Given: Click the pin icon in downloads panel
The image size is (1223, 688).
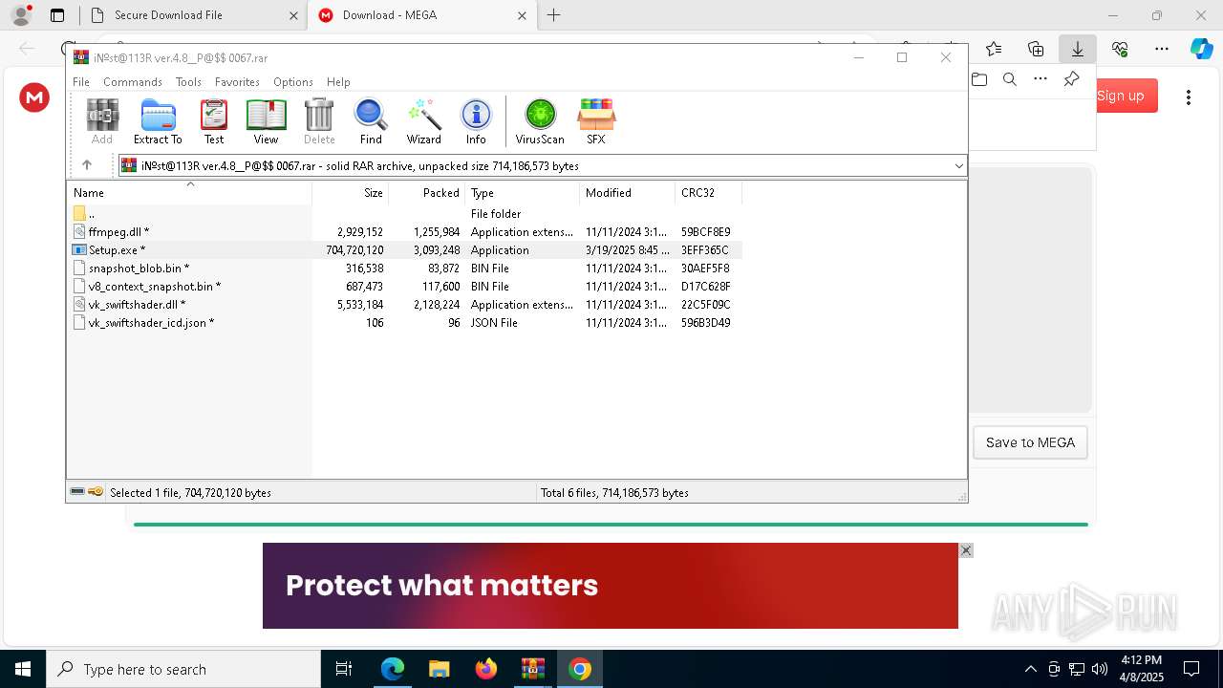Looking at the screenshot, I should click(1072, 79).
